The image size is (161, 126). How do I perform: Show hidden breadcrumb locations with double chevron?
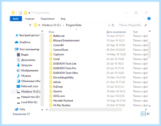[39, 25]
